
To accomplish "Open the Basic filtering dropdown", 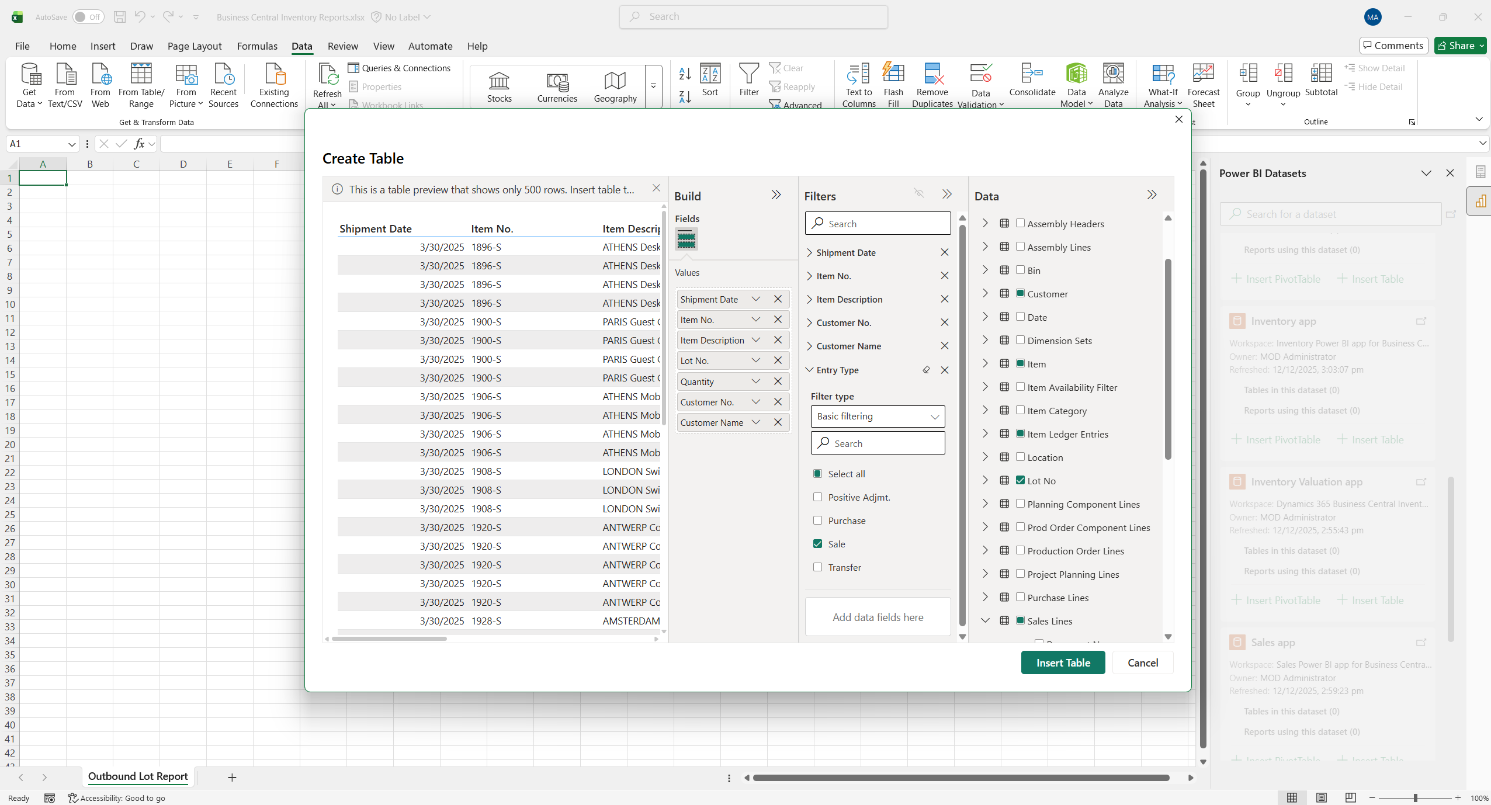I will point(877,417).
